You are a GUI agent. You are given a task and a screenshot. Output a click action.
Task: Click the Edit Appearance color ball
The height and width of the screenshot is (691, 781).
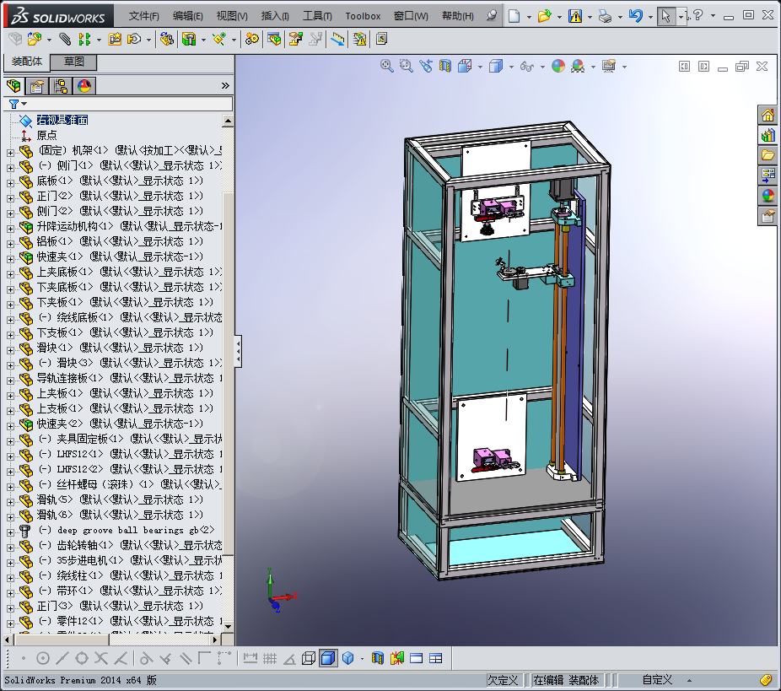click(x=558, y=66)
